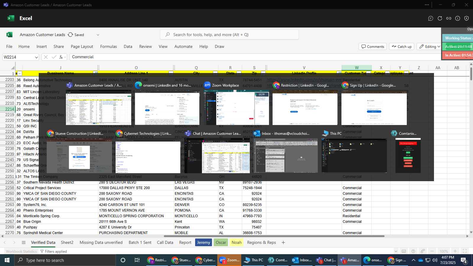The image size is (473, 266).
Task: Switch to the Jeremy sheet tab
Action: click(203, 242)
